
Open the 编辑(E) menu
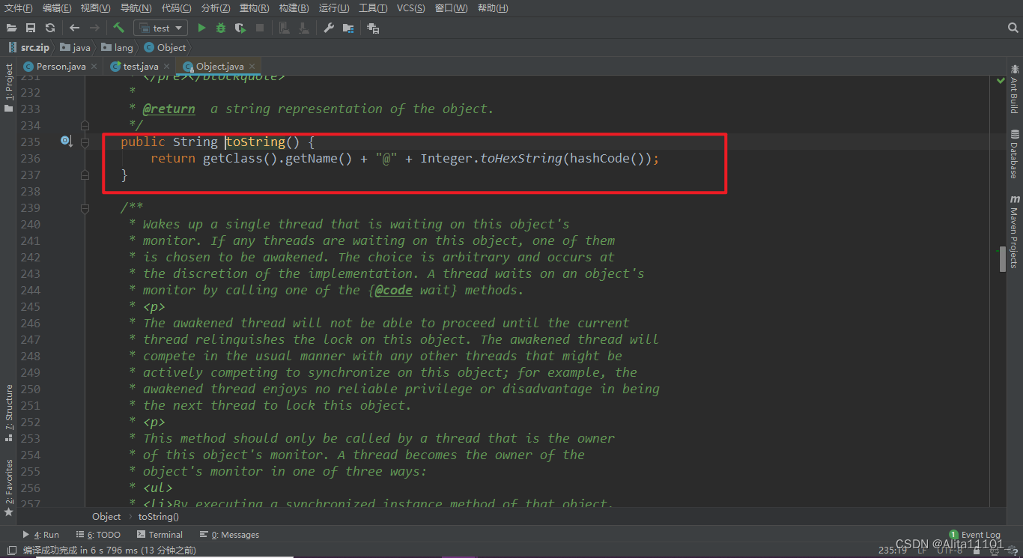tap(57, 7)
